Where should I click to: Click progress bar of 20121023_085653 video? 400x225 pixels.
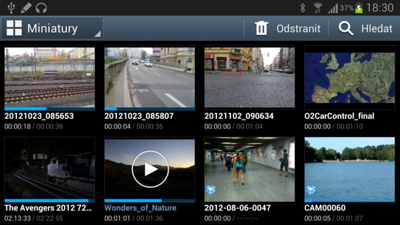pos(50,108)
